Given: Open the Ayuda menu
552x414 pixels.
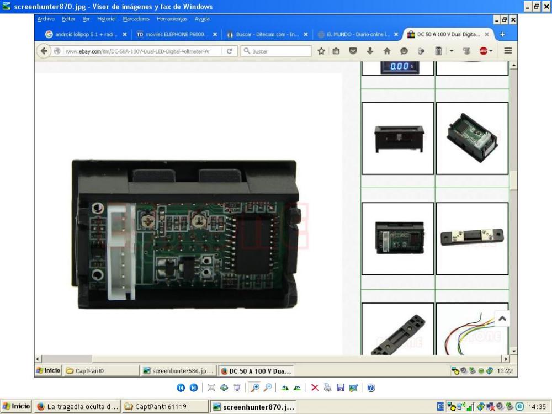Looking at the screenshot, I should (202, 19).
